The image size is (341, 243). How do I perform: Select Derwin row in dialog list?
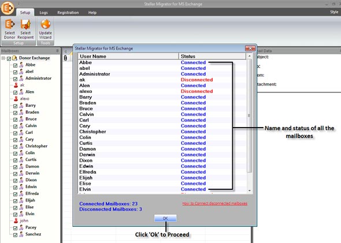pos(162,155)
